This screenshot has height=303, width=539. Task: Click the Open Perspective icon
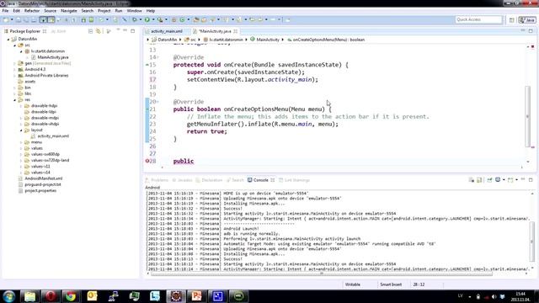pyautogui.click(x=511, y=20)
